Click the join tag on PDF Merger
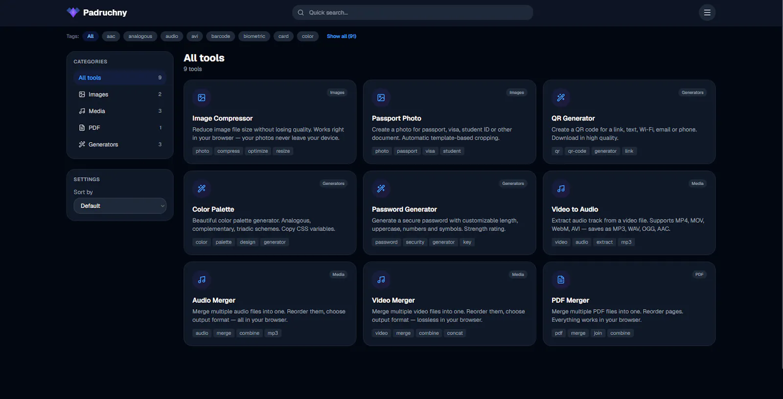 pos(598,333)
